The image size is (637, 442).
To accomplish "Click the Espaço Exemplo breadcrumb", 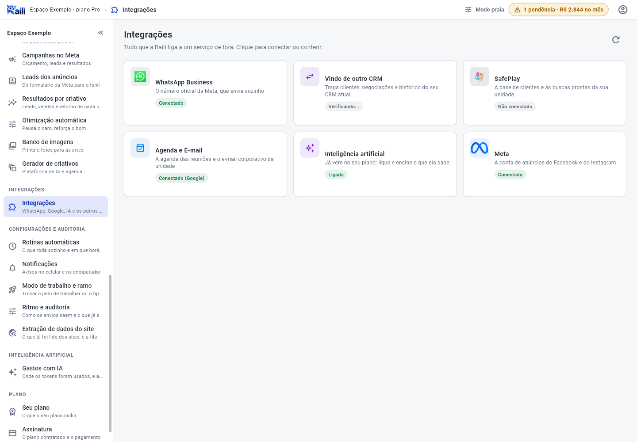I will tap(65, 10).
